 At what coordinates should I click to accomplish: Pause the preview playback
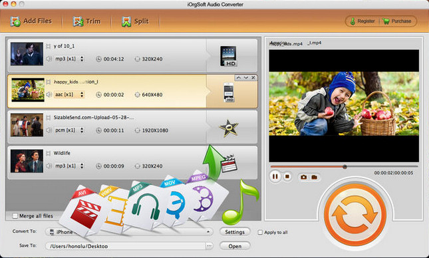pyautogui.click(x=275, y=176)
